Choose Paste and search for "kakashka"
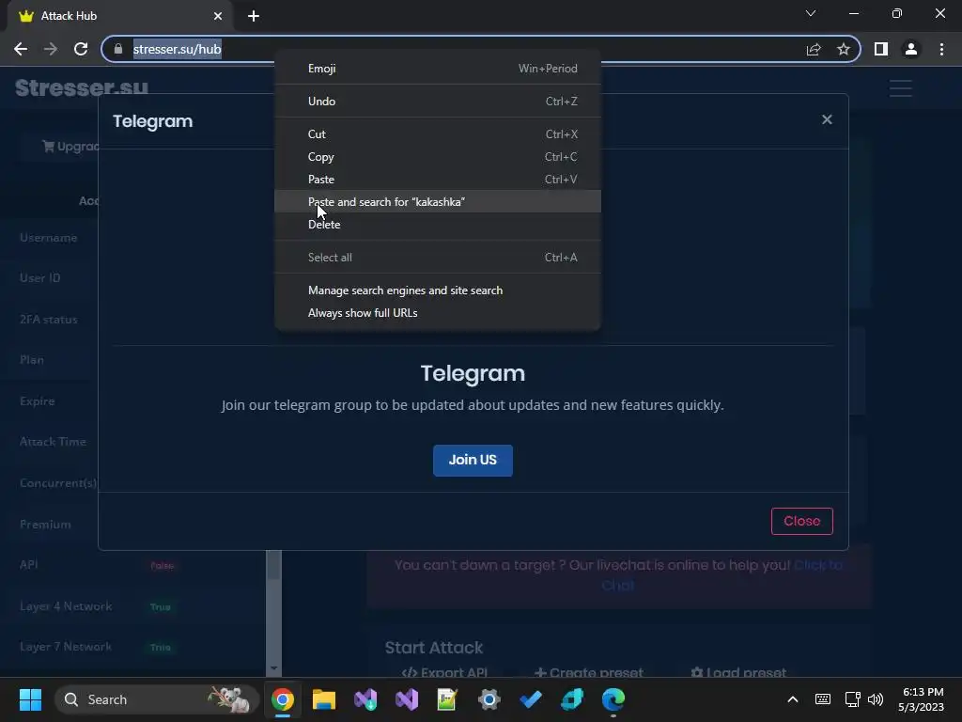The width and height of the screenshot is (962, 722). [x=438, y=201]
